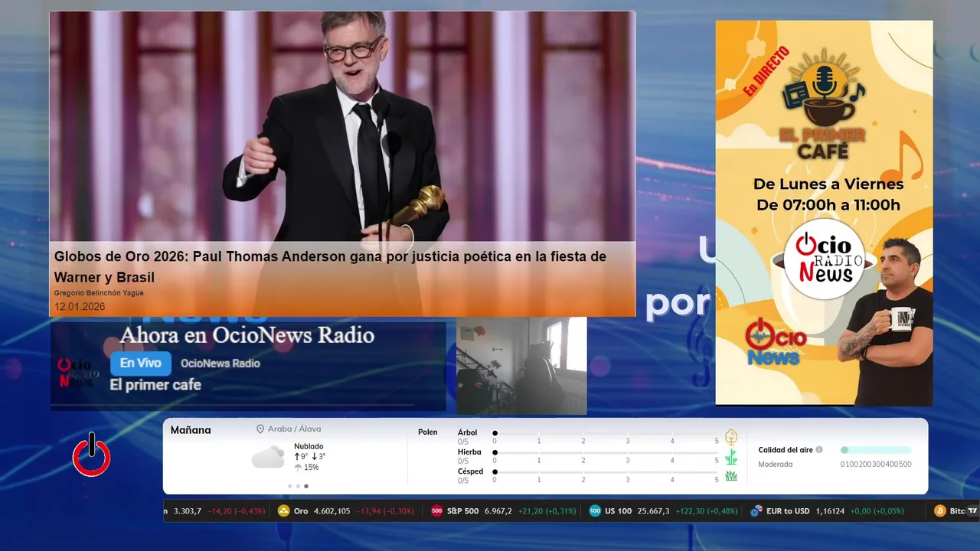Click the El Primer Café banner title
Screen dimensions: 980x551
click(x=822, y=144)
